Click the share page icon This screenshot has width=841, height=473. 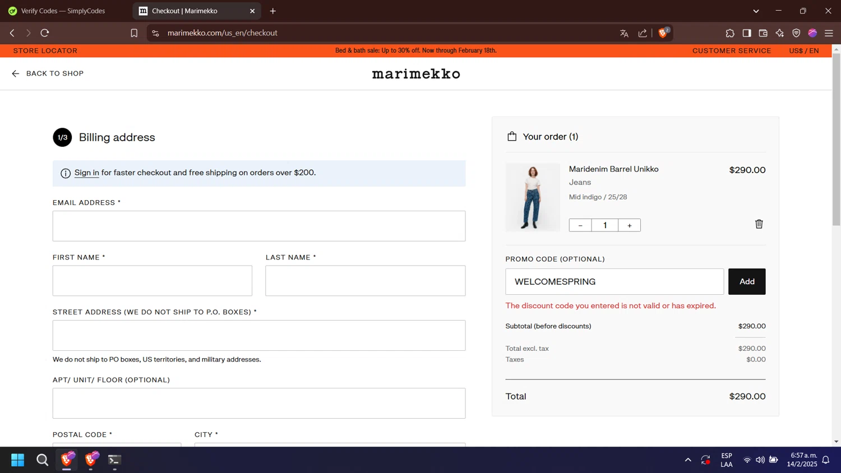(x=643, y=33)
